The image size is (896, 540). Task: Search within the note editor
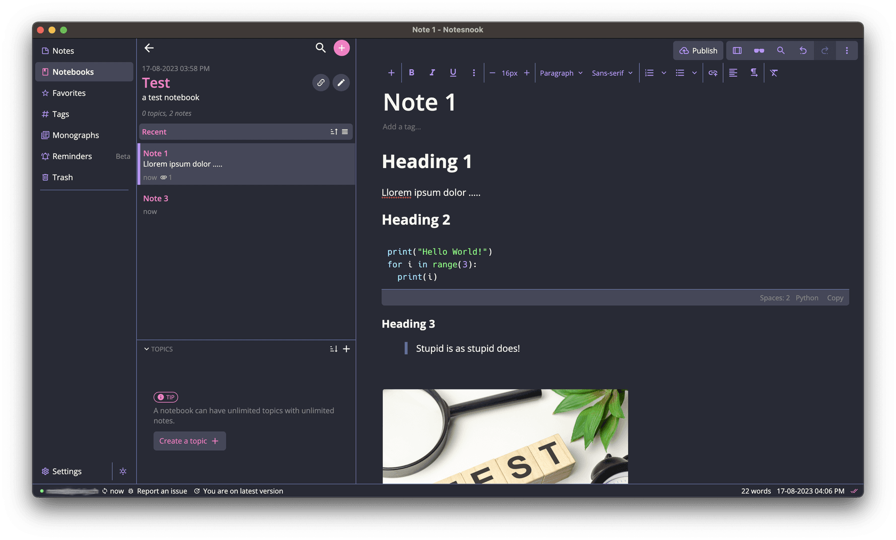(781, 51)
